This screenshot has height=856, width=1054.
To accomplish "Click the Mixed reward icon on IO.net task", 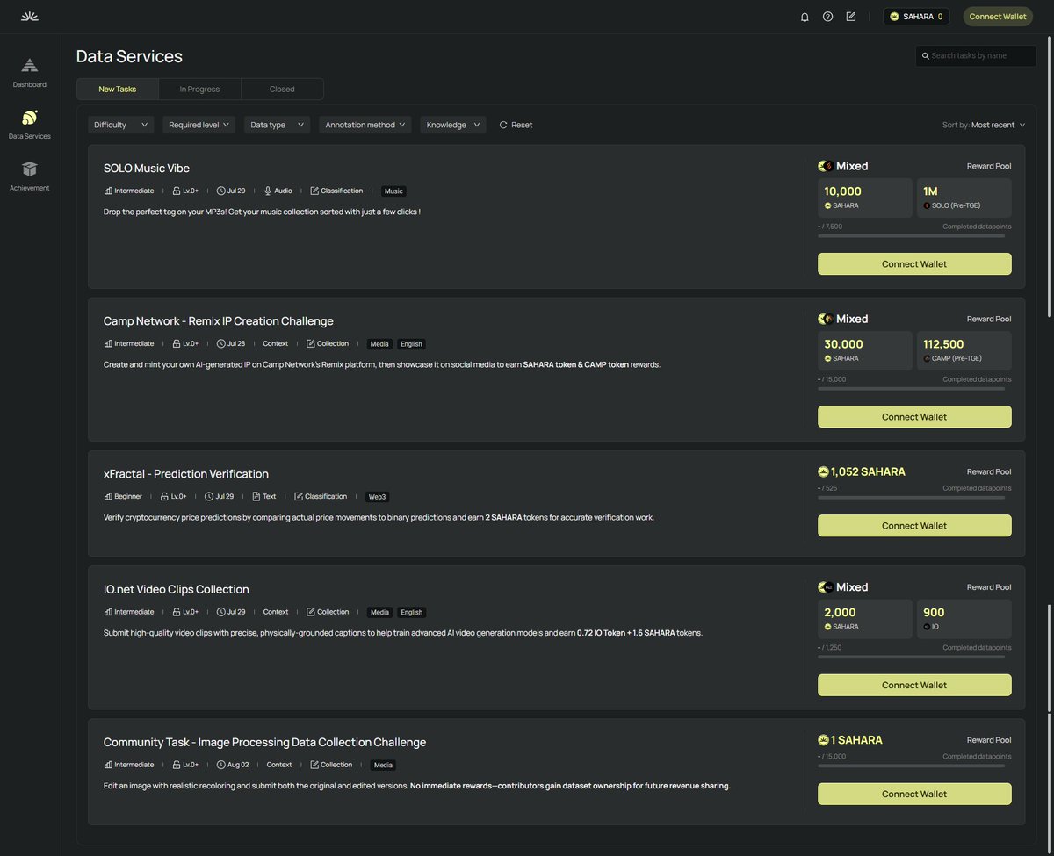I will pos(826,587).
